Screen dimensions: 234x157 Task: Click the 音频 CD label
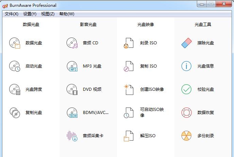click(x=91, y=43)
